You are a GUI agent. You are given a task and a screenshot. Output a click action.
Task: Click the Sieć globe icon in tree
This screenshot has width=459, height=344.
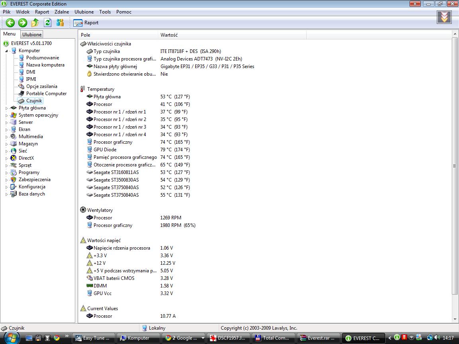14,151
